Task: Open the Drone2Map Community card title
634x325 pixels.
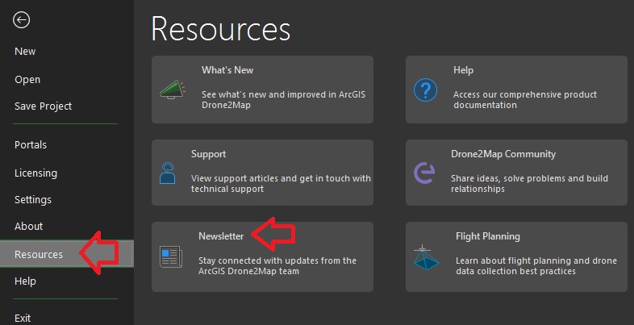Action: tap(503, 154)
